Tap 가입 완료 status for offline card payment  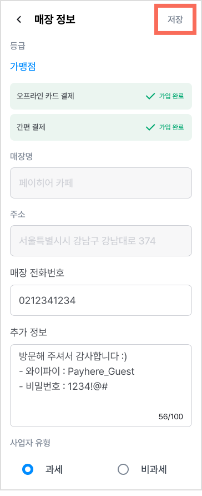[171, 96]
